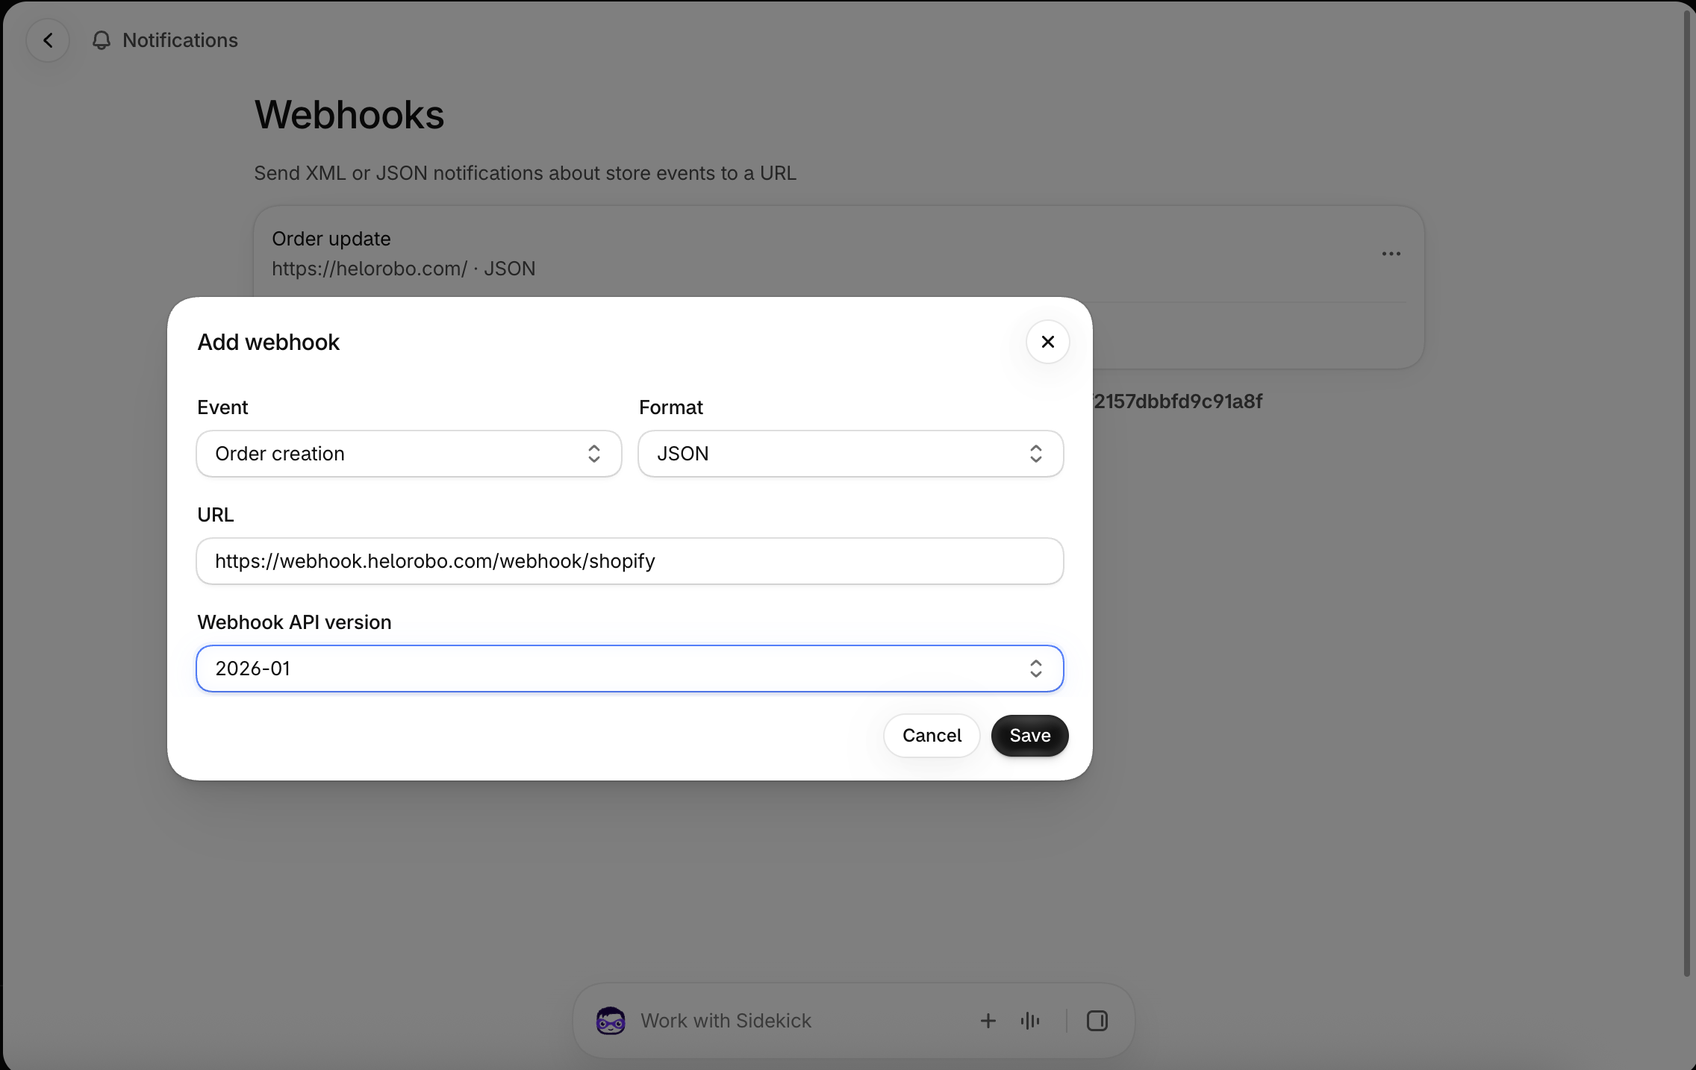Open the Notifications breadcrumb link
This screenshot has width=1696, height=1070.
[180, 40]
